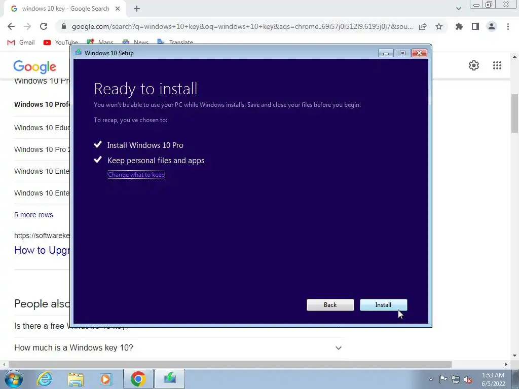The width and height of the screenshot is (519, 389).
Task: Click the taskbar clock 1:53 AM
Action: (493, 375)
